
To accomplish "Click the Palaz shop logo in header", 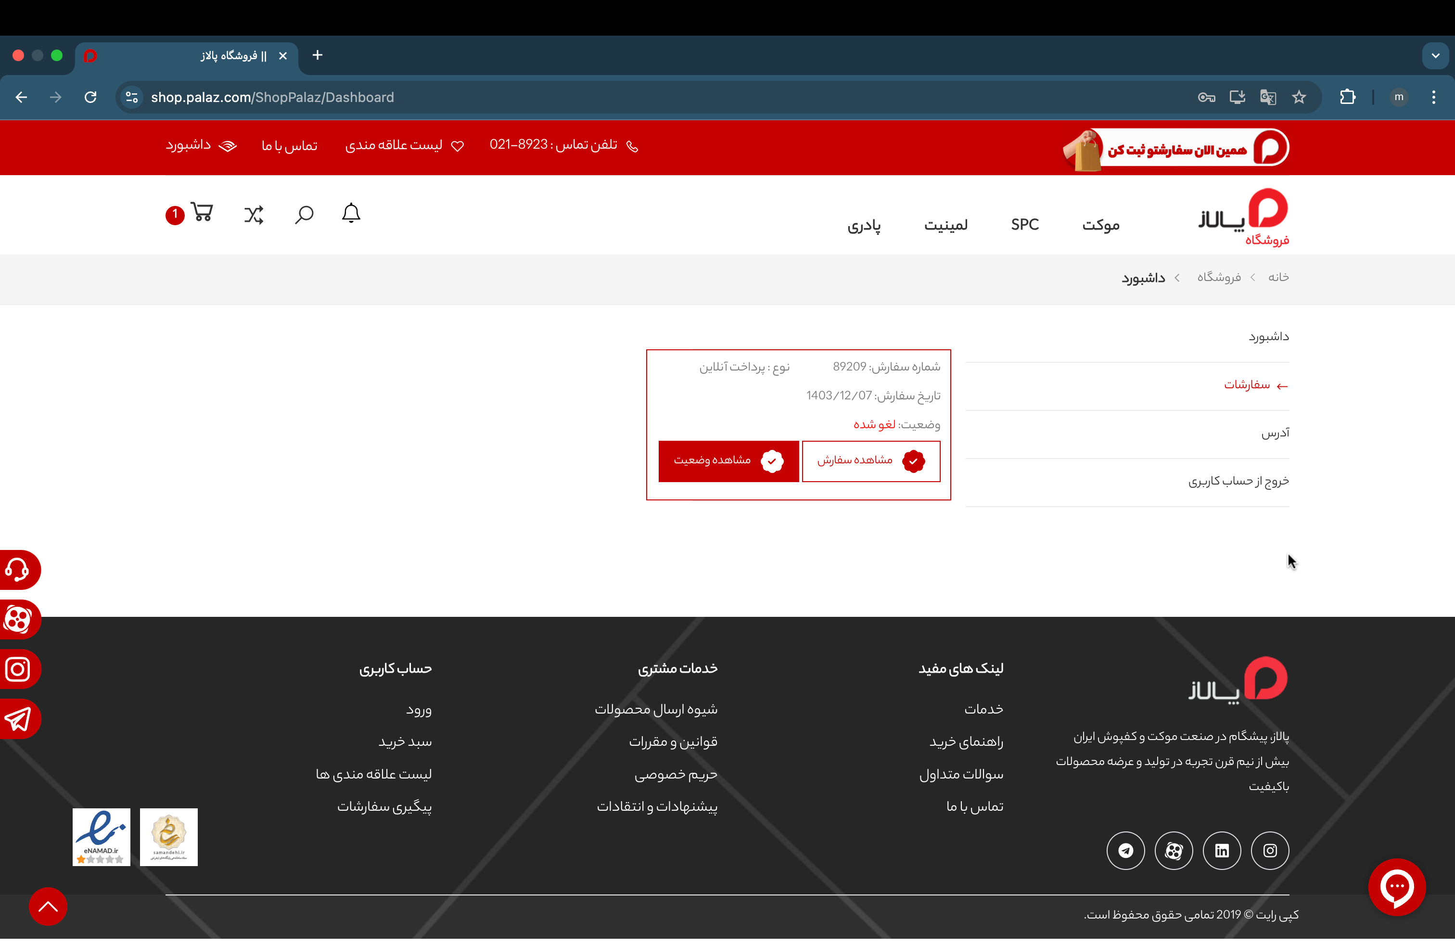I will [1244, 217].
